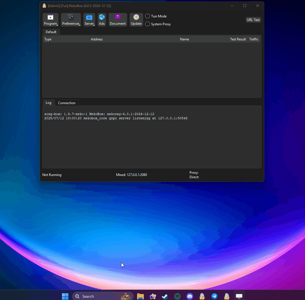305x300 pixels.
Task: Click the Name column header
Action: 184,39
